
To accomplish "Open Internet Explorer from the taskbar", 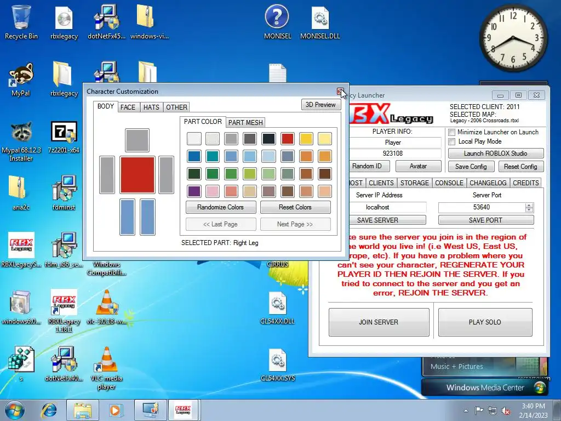I will [x=49, y=410].
